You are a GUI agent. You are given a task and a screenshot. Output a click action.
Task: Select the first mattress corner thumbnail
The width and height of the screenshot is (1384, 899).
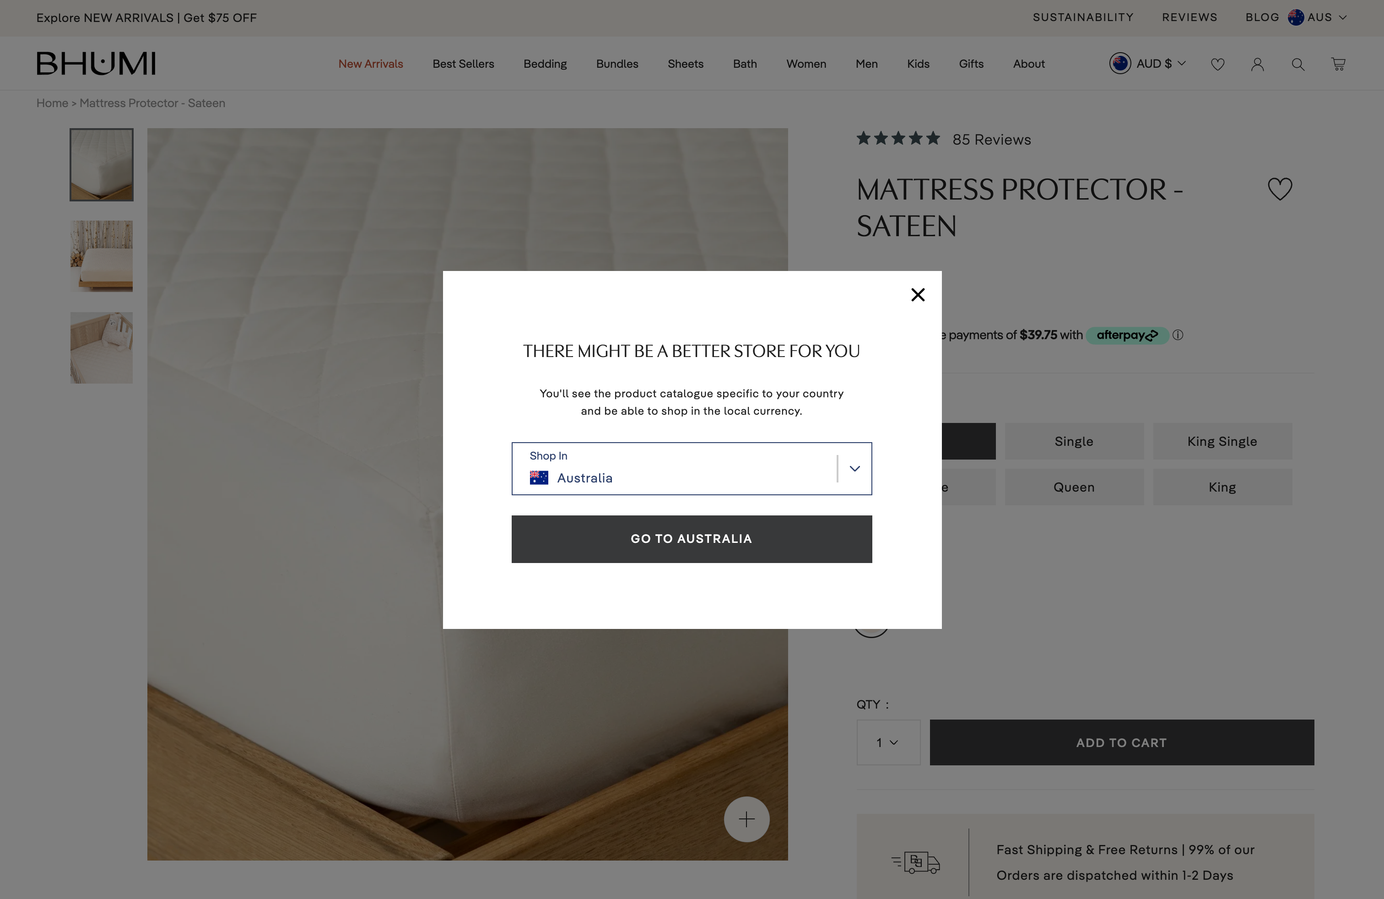pyautogui.click(x=102, y=165)
